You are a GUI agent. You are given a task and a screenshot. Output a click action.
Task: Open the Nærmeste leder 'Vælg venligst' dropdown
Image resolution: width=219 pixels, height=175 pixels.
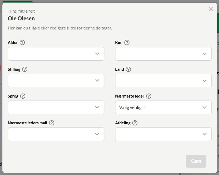pos(163,107)
